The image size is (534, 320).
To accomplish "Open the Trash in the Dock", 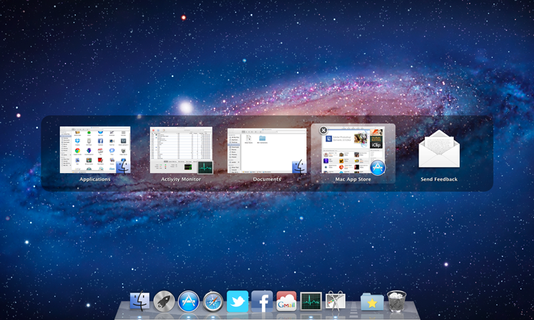I will [x=397, y=301].
